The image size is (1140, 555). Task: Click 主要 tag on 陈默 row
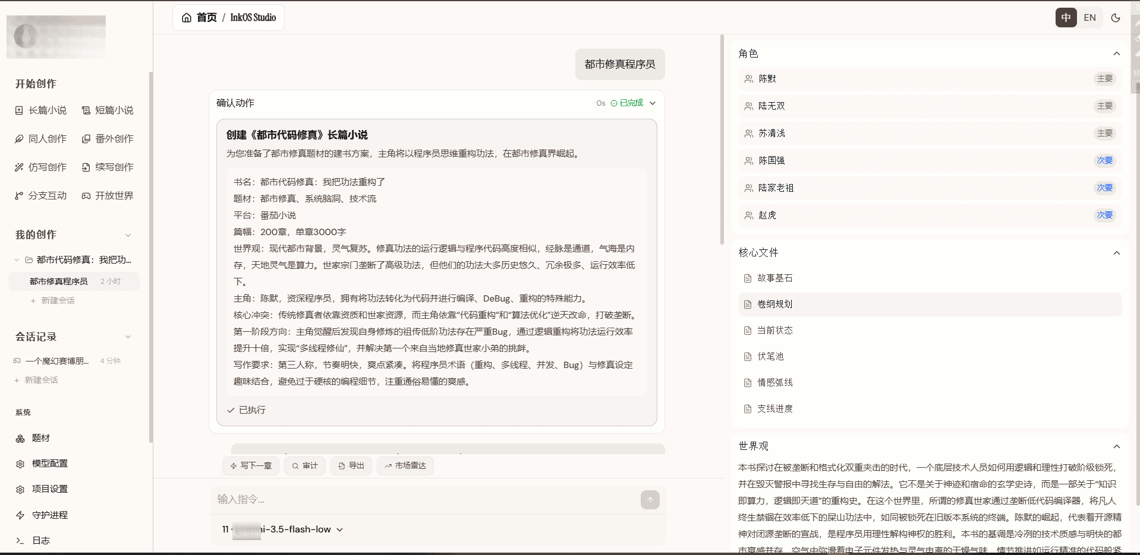coord(1105,79)
